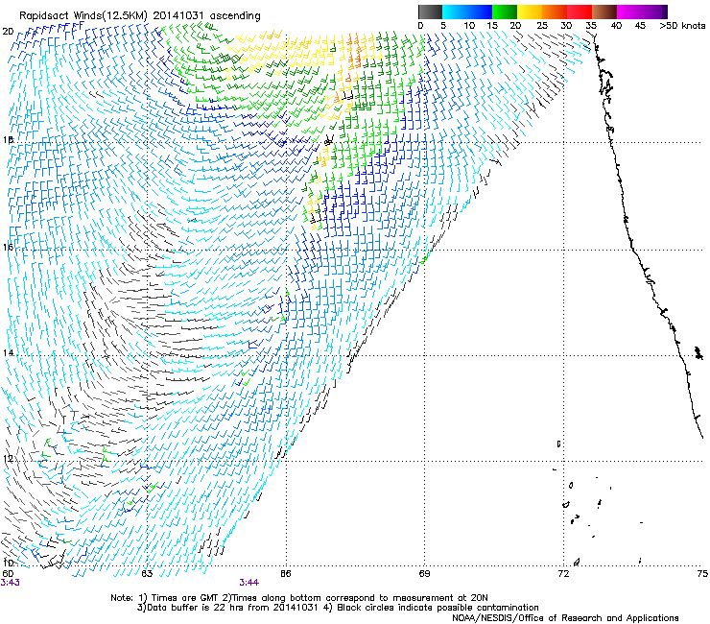The height and width of the screenshot is (624, 710).
Task: Click the green 15-20 knots legend swatch
Action: (x=504, y=12)
